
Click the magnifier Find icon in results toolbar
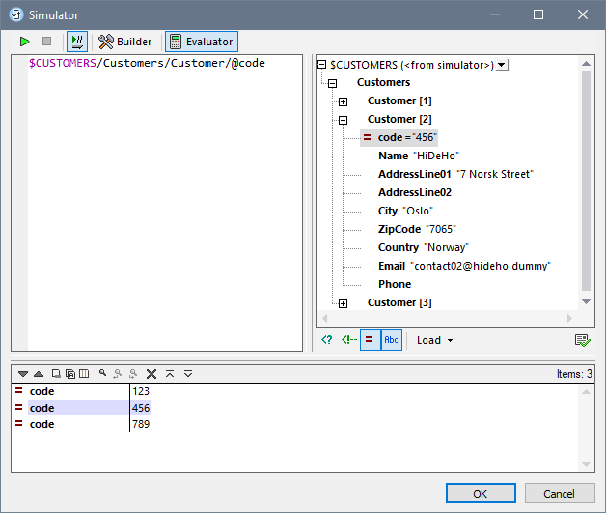click(x=101, y=373)
